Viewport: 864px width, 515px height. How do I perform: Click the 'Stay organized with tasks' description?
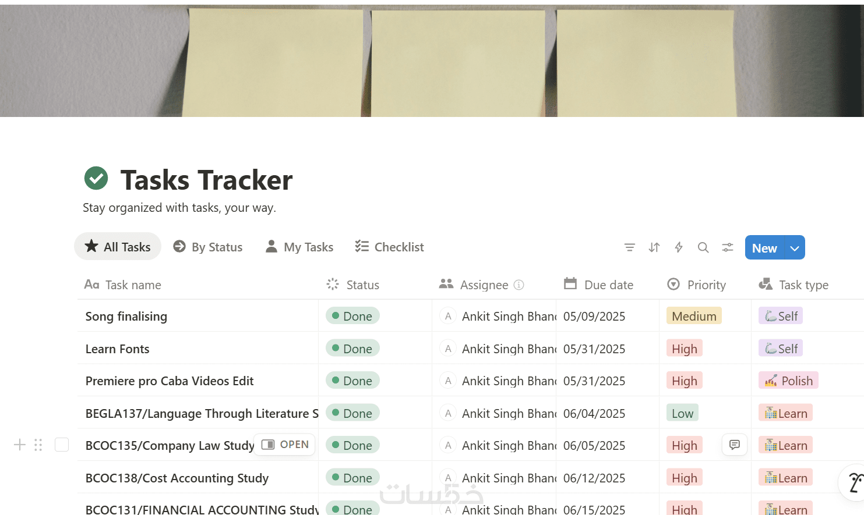[179, 208]
